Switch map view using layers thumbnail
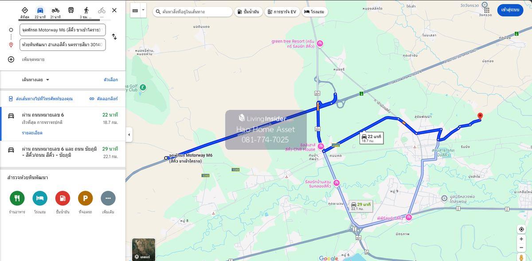 pos(144,249)
